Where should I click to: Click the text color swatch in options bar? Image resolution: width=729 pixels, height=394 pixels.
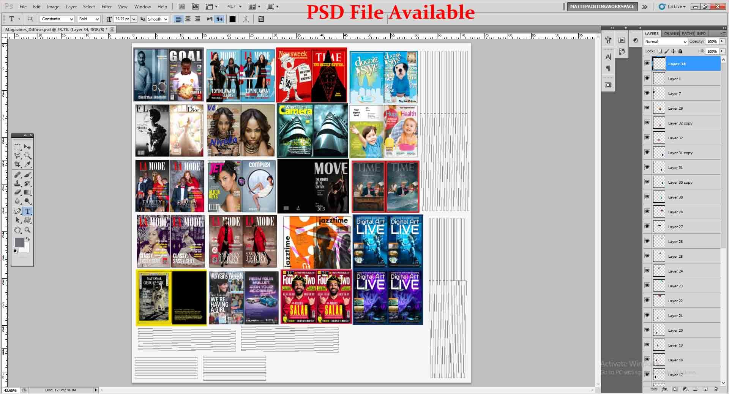232,19
